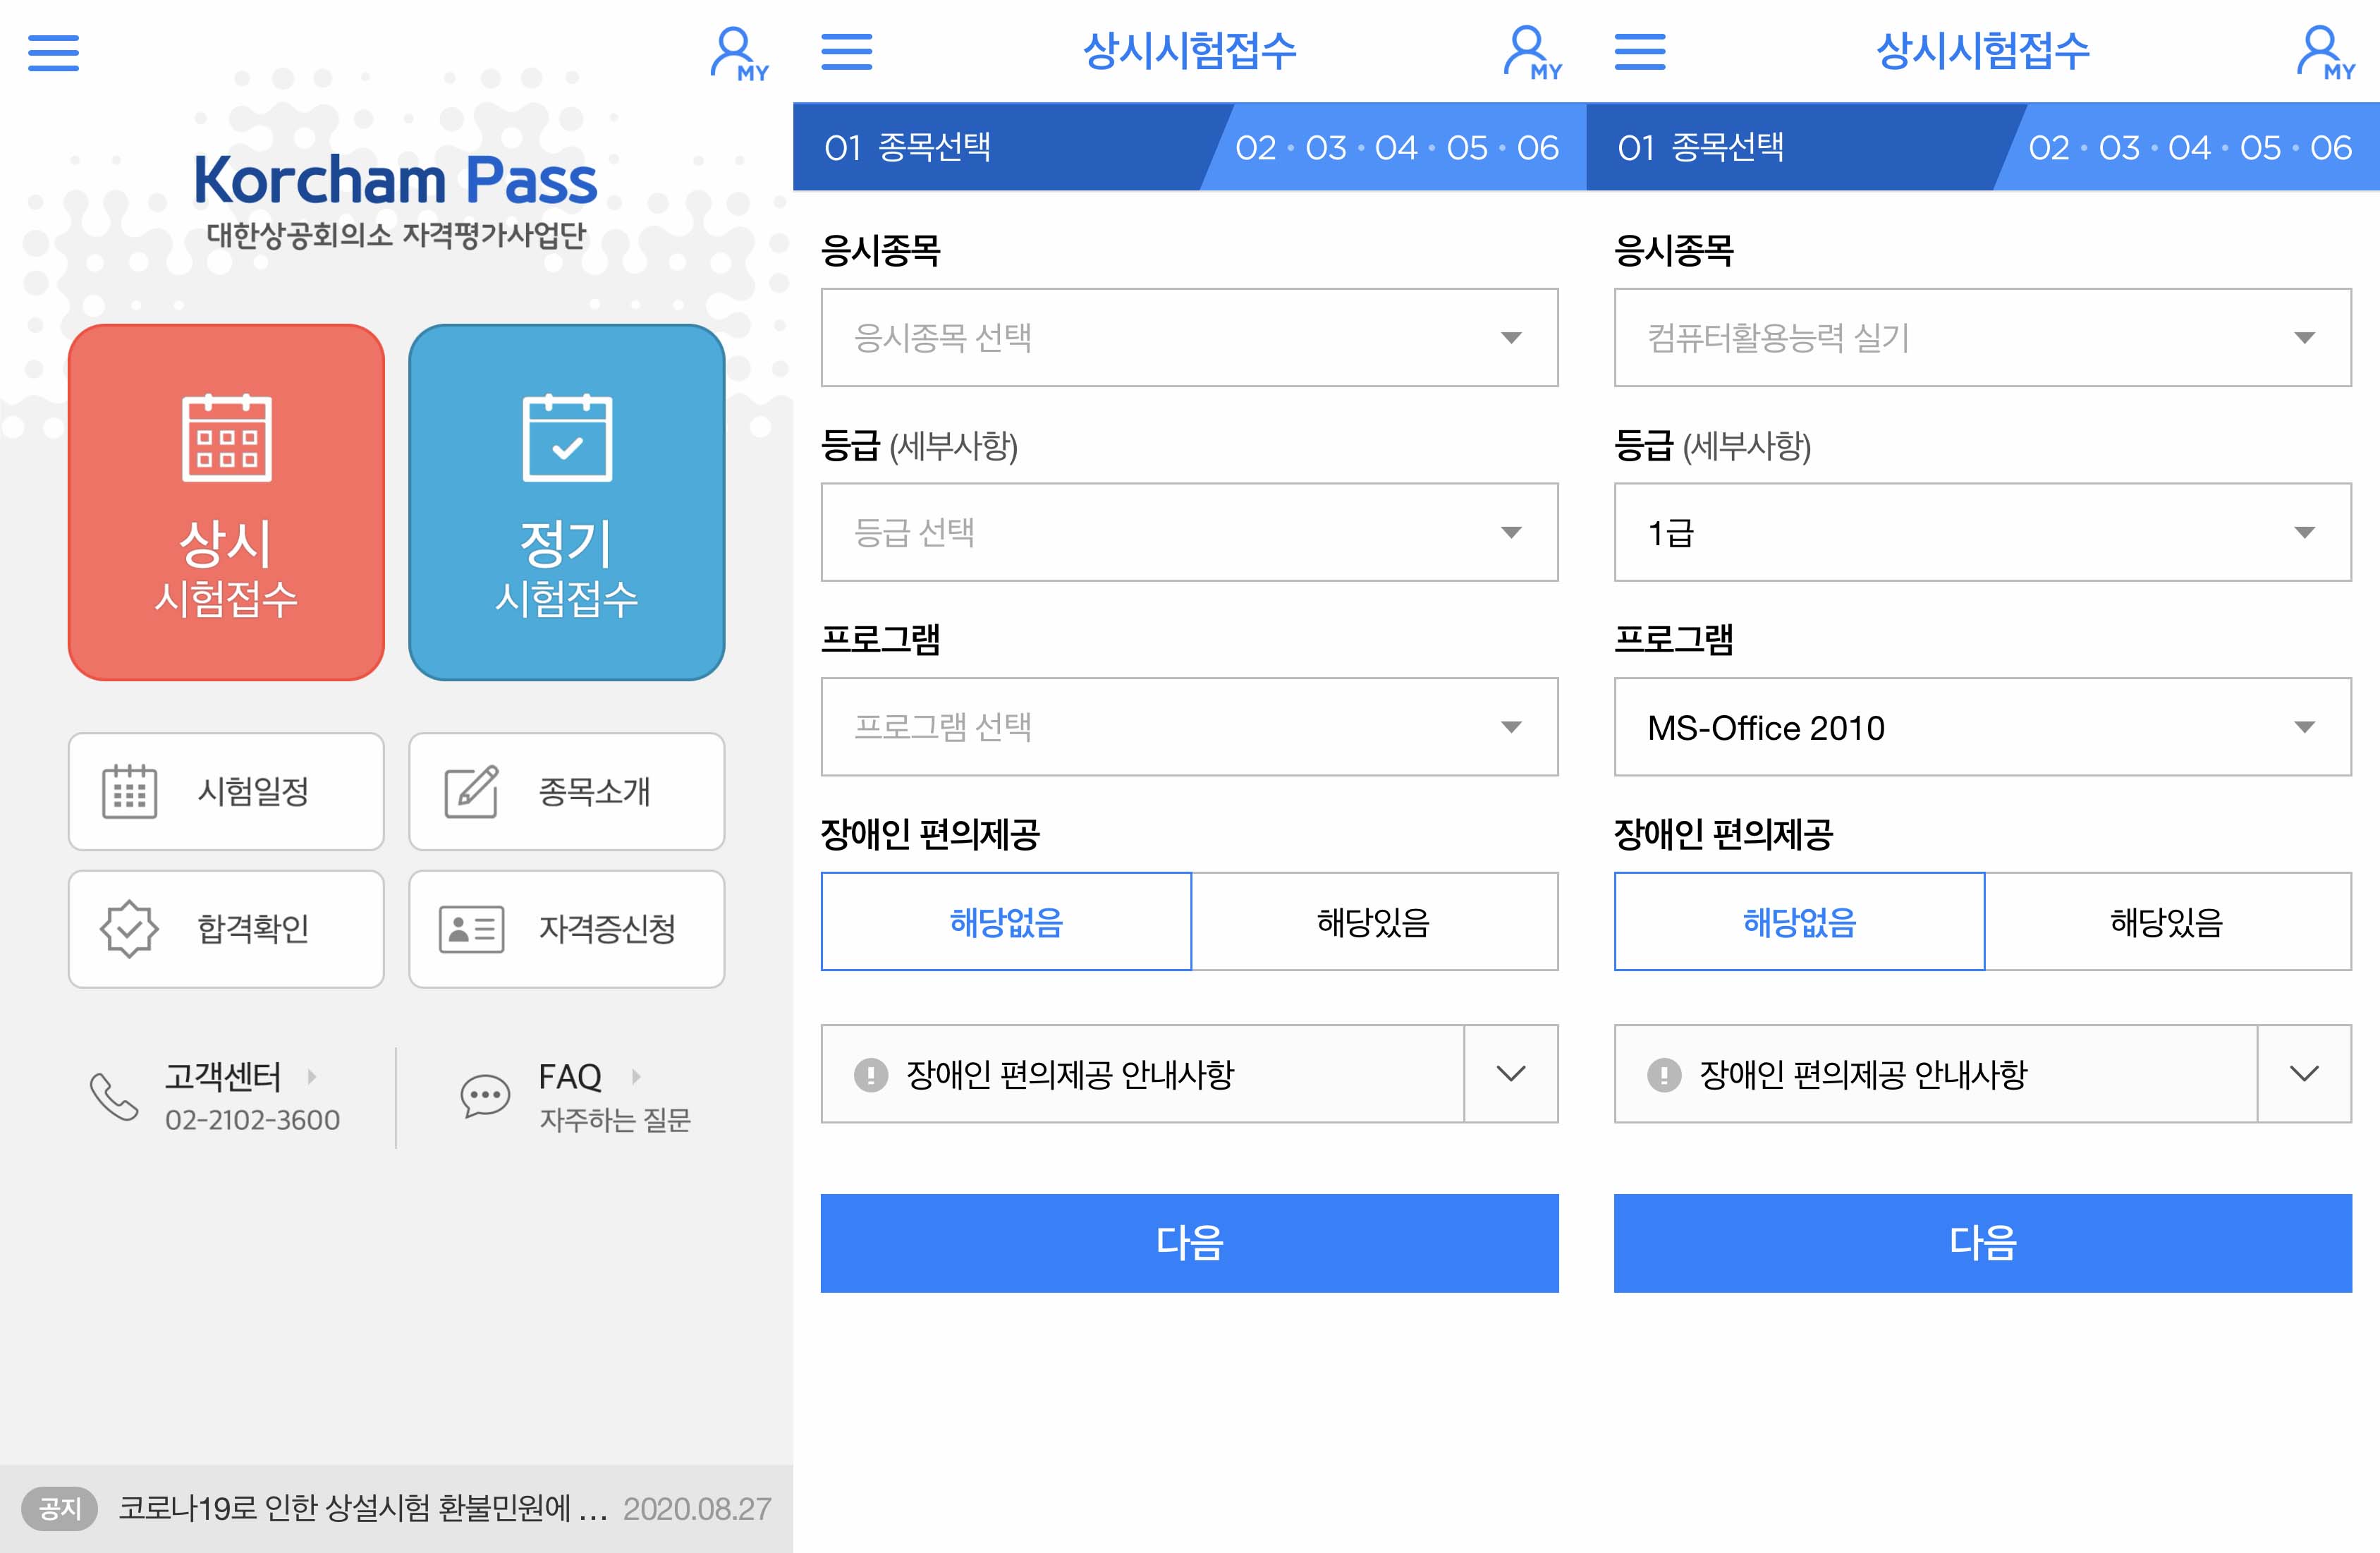
Task: Open 응시종목 선택 dropdown
Action: [x=1189, y=338]
